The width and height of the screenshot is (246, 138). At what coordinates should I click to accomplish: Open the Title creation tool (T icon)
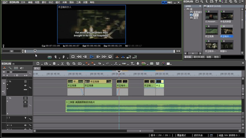(x=132, y=64)
